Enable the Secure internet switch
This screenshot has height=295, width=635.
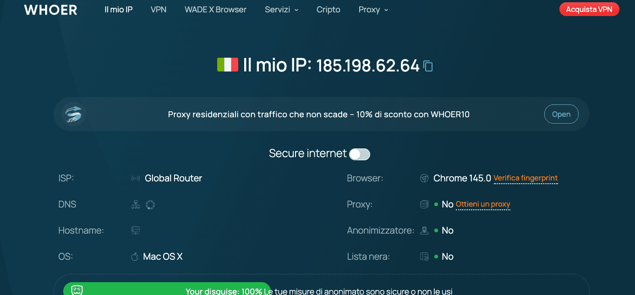tap(360, 154)
